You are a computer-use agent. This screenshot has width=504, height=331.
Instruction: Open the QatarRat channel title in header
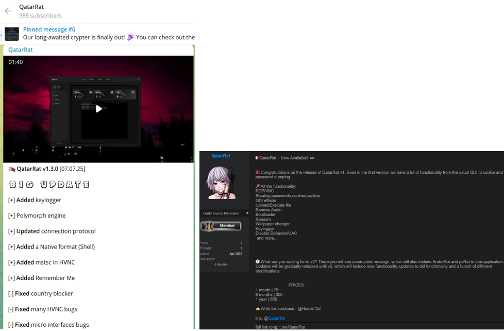point(31,7)
